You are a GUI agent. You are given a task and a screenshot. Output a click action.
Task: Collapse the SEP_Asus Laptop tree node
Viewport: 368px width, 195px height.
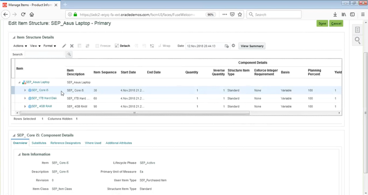click(x=19, y=82)
